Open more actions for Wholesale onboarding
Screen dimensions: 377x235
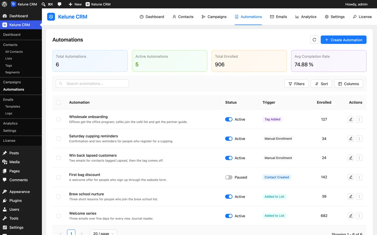coord(359,119)
